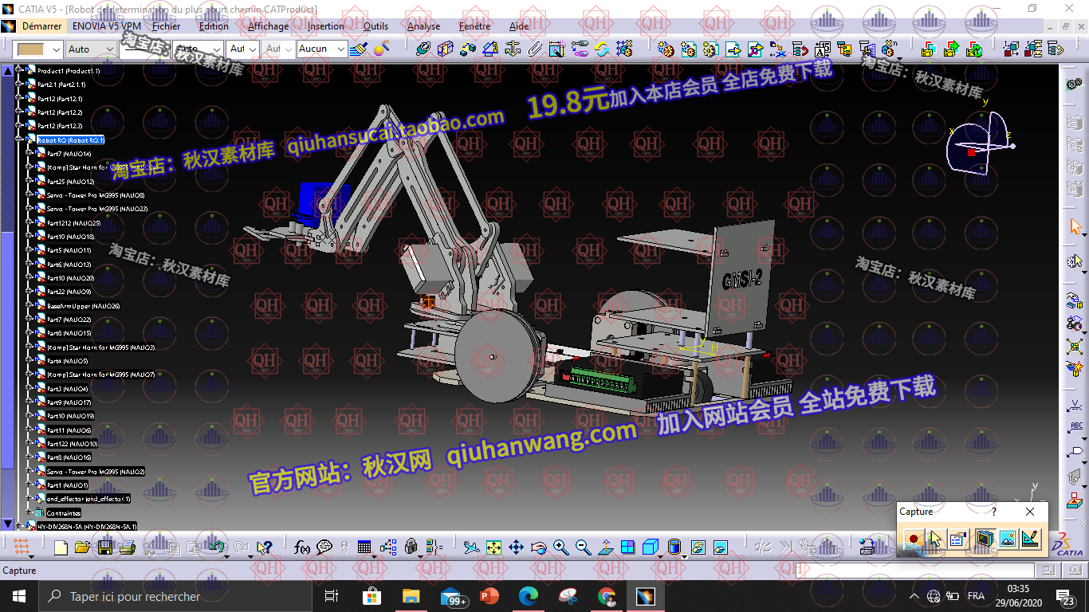Click the Fly mode airplane icon
This screenshot has height=612, width=1089.
click(x=471, y=547)
